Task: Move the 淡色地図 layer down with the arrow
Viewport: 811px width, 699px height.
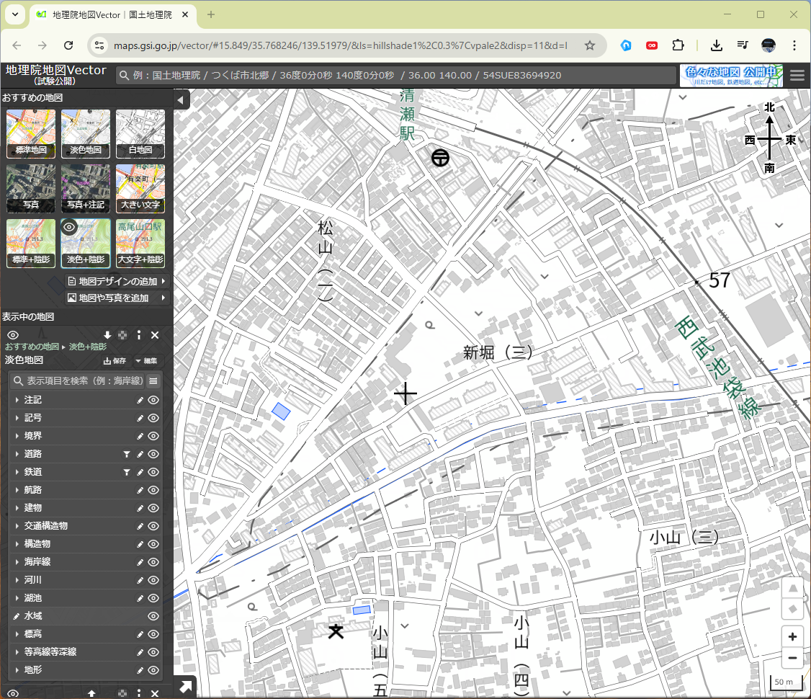Action: click(107, 335)
